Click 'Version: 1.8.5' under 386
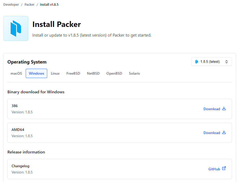Image resolution: width=239 pixels, height=182 pixels. point(22,112)
